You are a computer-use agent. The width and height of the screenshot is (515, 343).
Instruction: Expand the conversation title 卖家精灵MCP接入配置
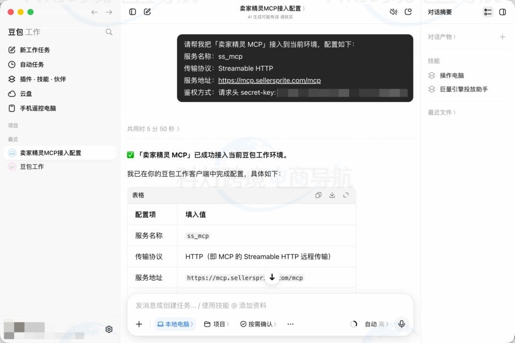point(272,9)
